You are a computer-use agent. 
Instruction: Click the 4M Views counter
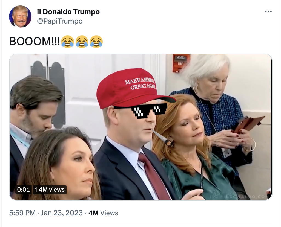103,213
